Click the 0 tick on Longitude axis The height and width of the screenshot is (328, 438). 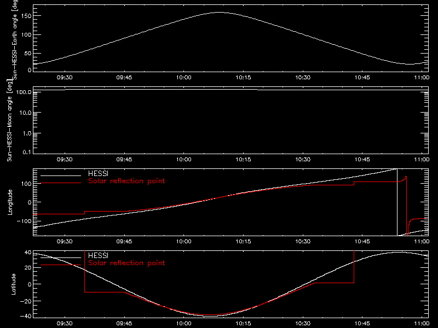[x=30, y=202]
